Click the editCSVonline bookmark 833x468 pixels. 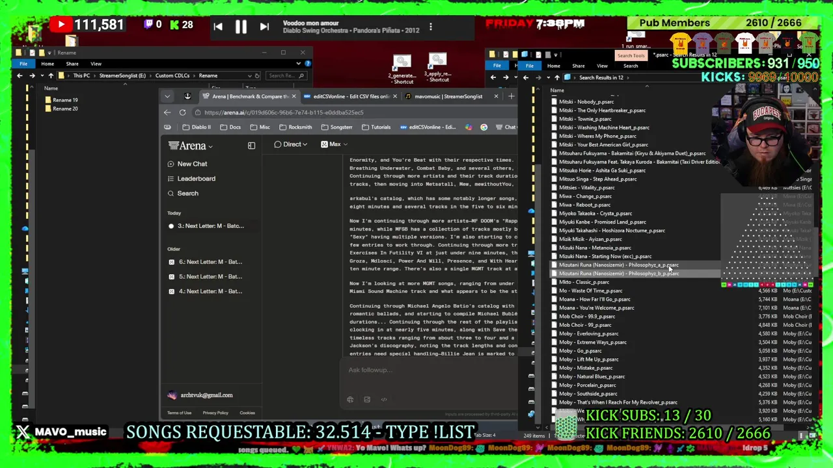(428, 127)
